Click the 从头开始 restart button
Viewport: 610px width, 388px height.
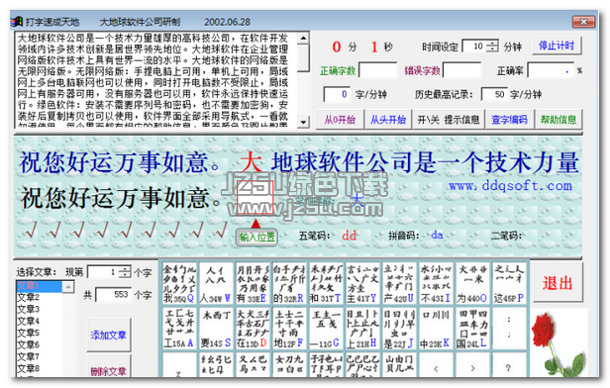387,120
